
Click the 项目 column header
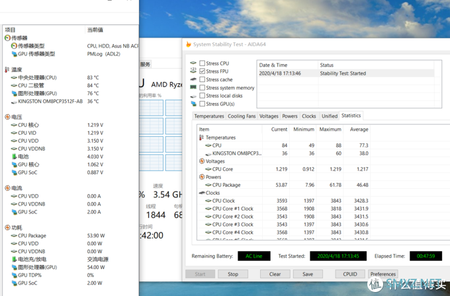point(44,30)
